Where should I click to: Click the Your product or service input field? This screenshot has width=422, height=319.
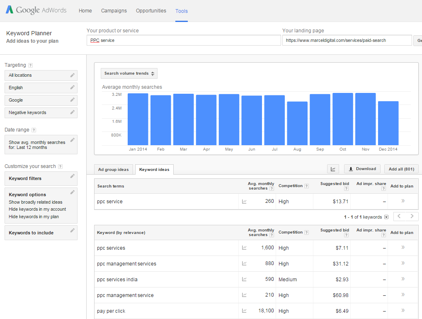[184, 40]
